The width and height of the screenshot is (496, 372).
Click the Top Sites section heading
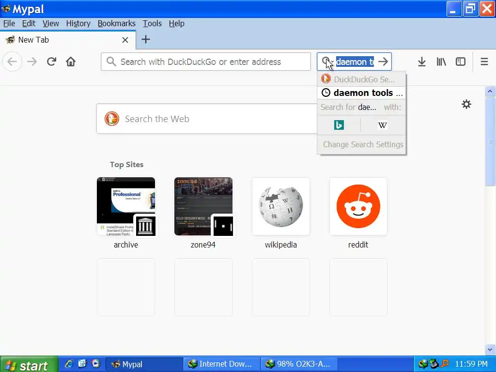pos(126,165)
